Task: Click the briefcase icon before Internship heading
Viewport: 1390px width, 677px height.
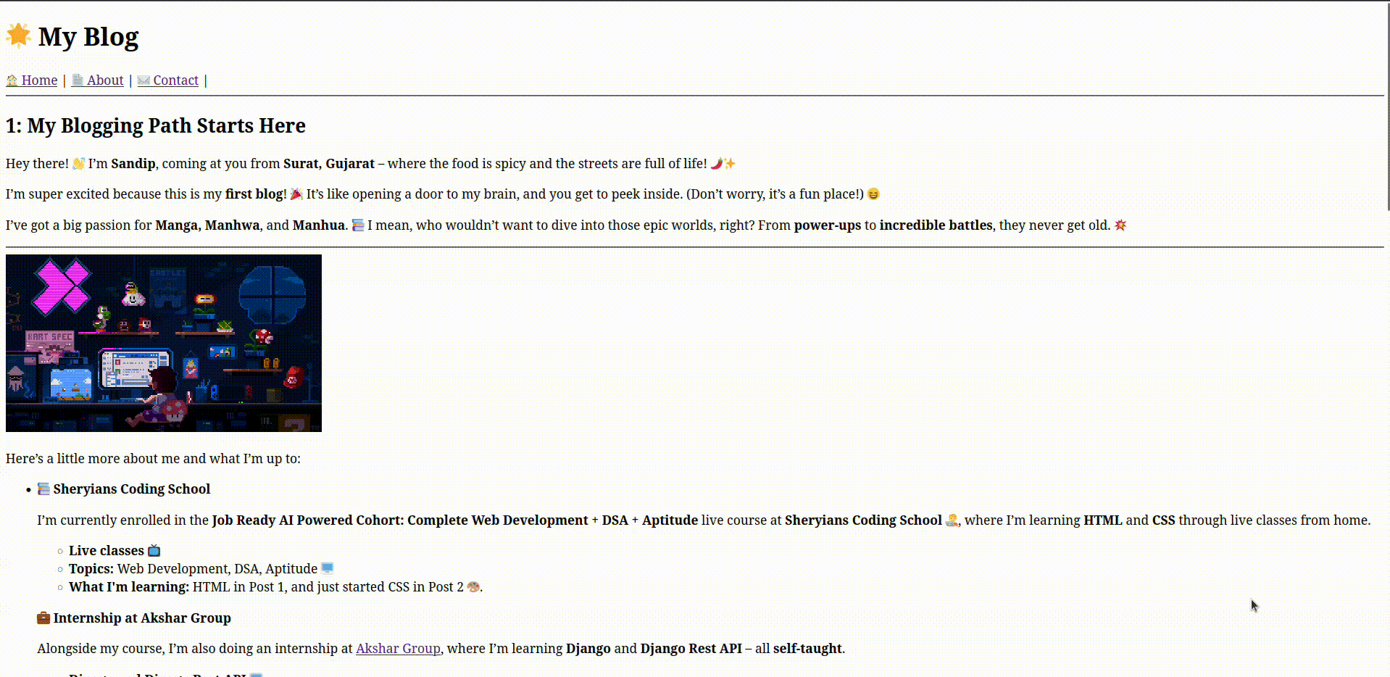Action: click(43, 618)
